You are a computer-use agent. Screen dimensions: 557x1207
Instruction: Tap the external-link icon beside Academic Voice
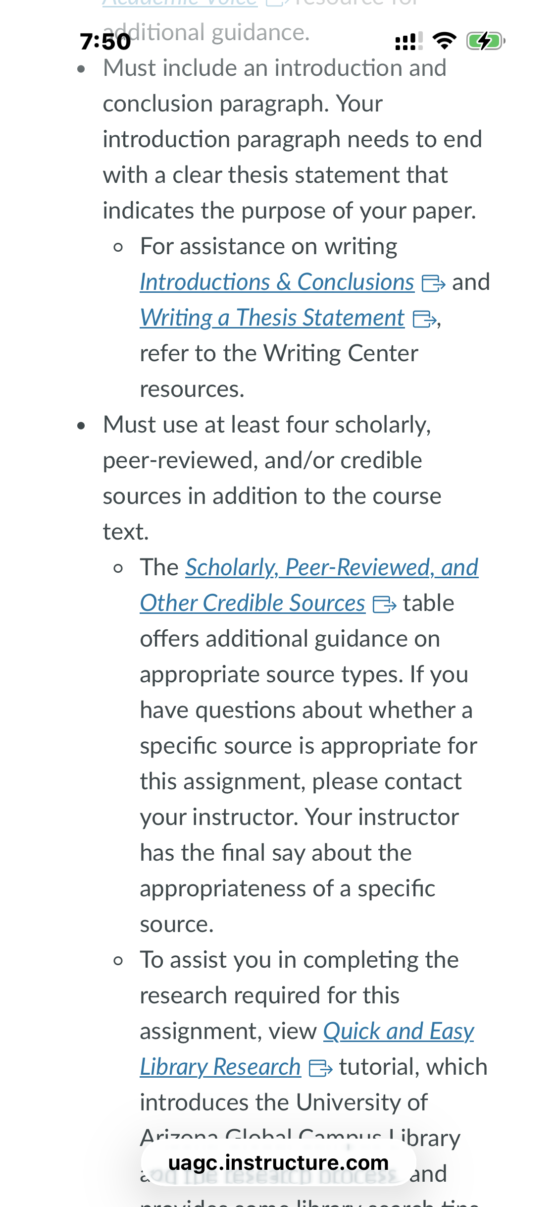pos(276,2)
